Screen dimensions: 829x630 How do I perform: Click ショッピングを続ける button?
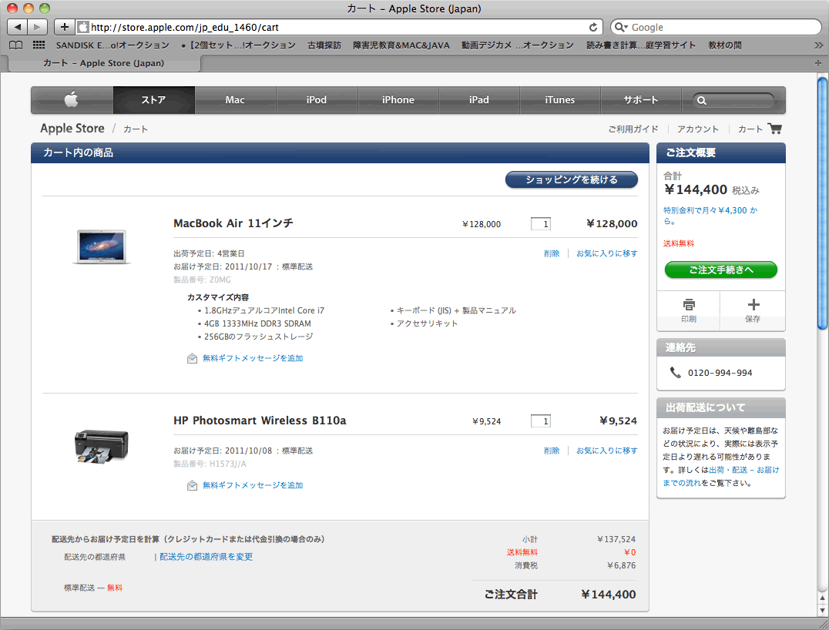click(572, 179)
